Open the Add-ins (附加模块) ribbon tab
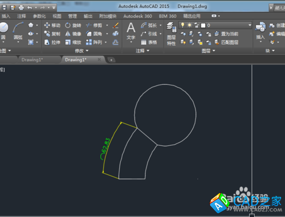This screenshot has width=285, height=217. click(x=108, y=16)
